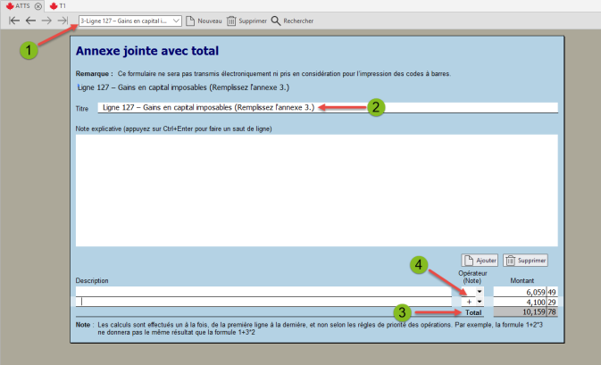The image size is (601, 365).
Task: Close the ATTS tab
Action: click(x=38, y=5)
